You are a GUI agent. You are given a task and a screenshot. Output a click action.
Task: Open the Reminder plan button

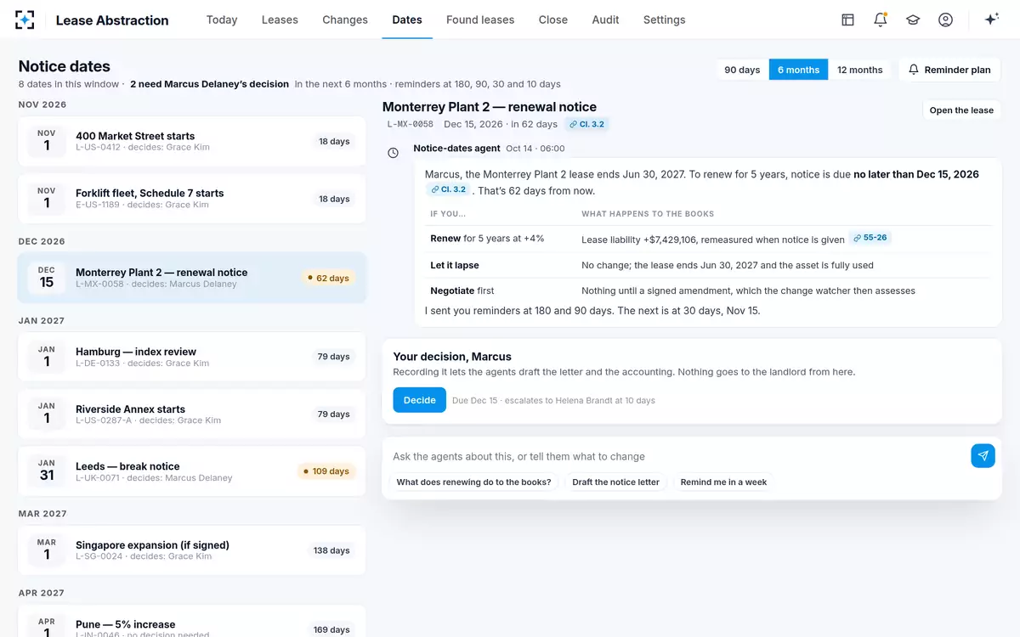coord(949,70)
